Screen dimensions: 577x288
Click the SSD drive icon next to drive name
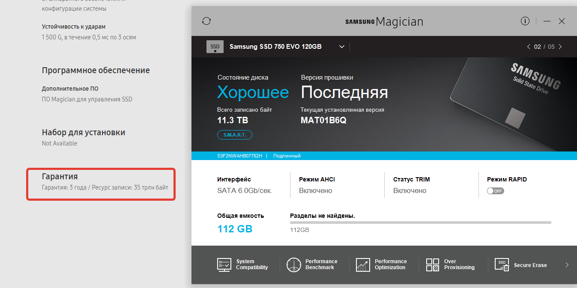point(215,47)
